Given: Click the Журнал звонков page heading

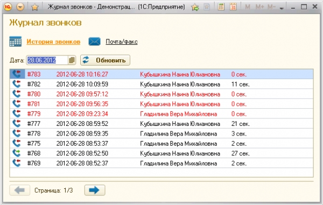Looking at the screenshot, I should pyautogui.click(x=45, y=23).
